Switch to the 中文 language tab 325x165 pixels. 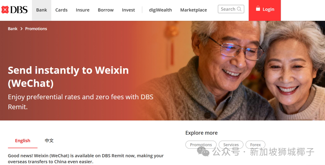click(49, 141)
